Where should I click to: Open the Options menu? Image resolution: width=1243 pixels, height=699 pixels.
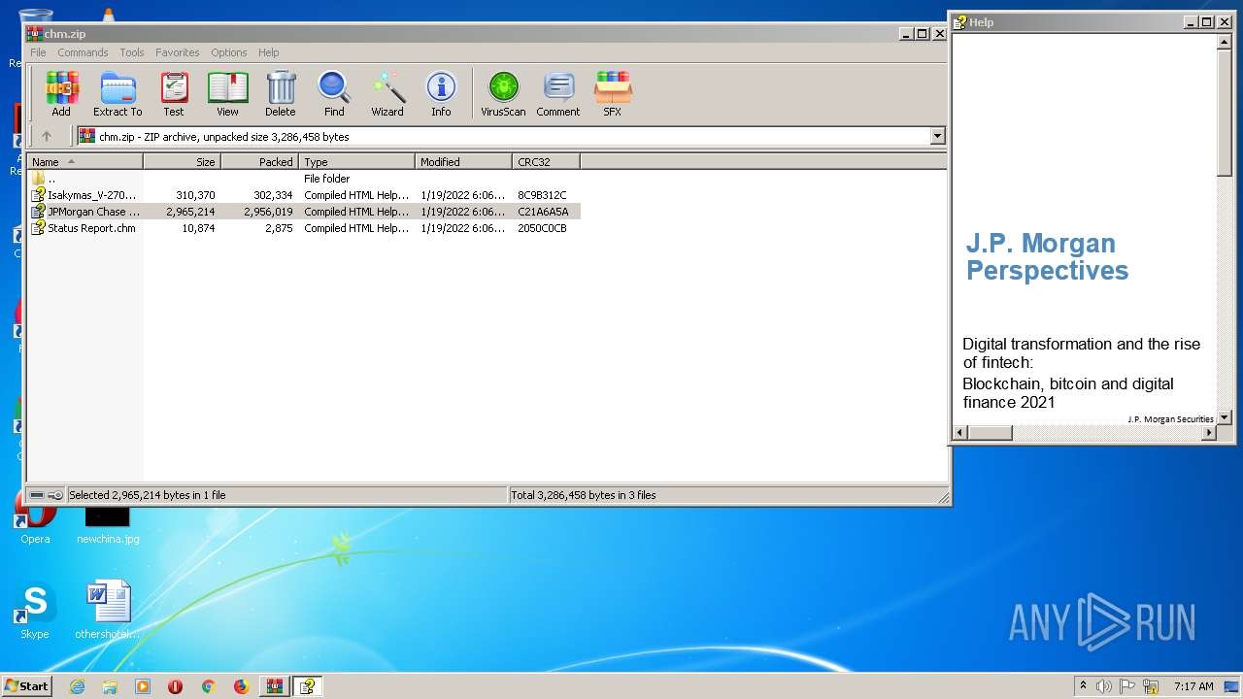coord(229,52)
